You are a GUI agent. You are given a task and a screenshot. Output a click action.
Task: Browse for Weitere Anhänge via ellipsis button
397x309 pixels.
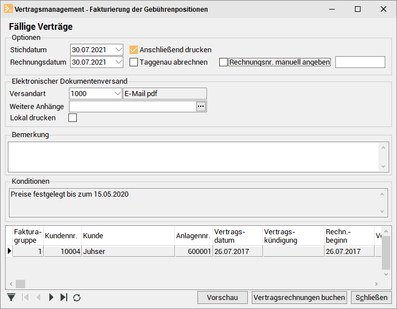pyautogui.click(x=201, y=106)
